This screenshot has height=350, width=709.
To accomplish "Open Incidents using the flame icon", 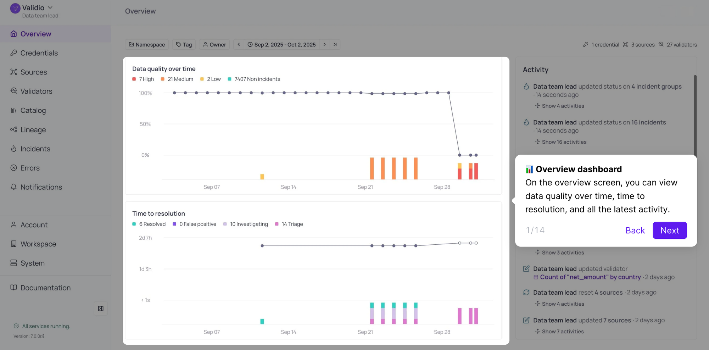I will point(14,149).
